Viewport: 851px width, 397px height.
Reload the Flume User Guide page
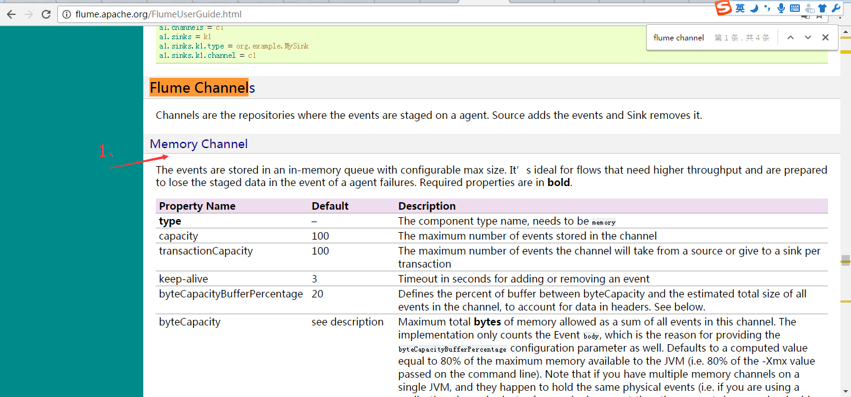[46, 14]
